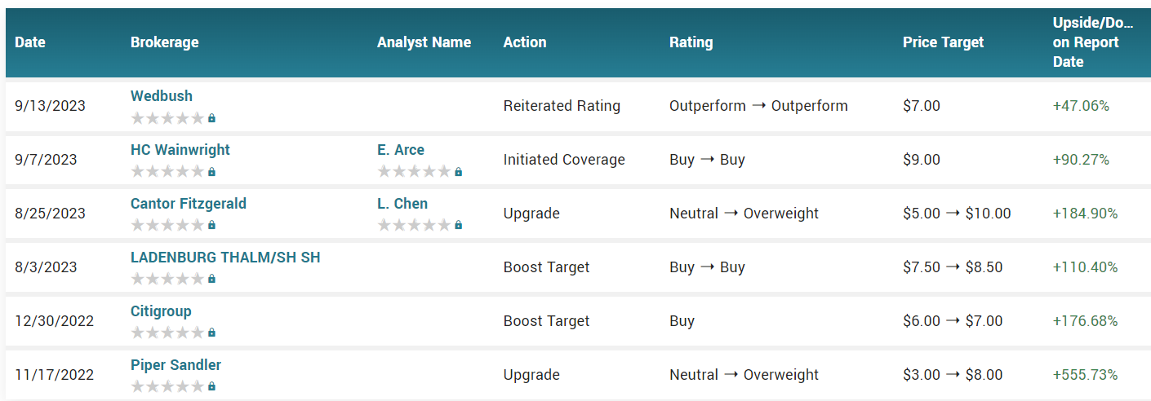Open analyst E. Arce's profile link
The width and height of the screenshot is (1151, 401).
[401, 150]
